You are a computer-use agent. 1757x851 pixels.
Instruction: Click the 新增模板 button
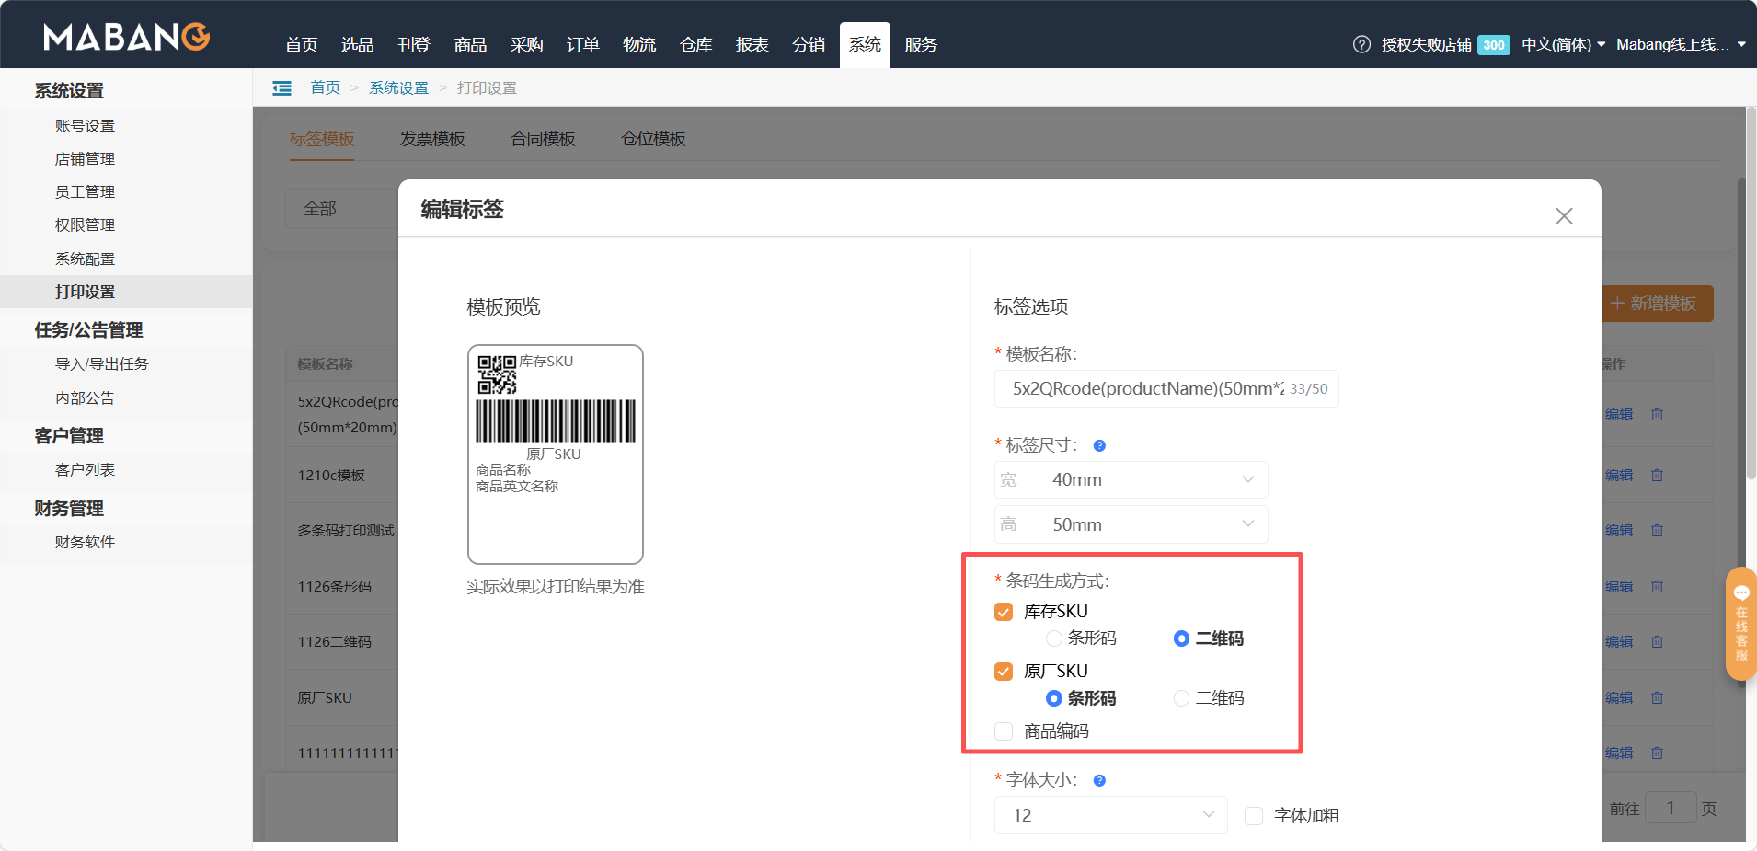1657,303
